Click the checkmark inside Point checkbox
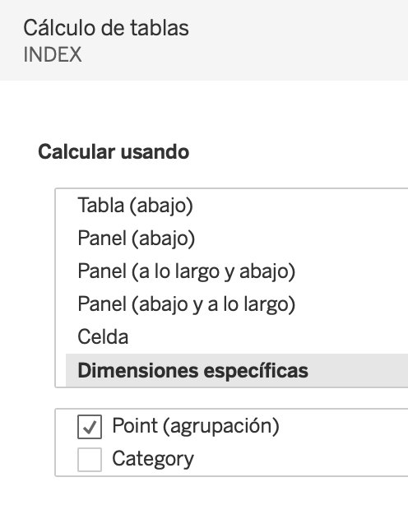This screenshot has height=505, width=408. [90, 427]
